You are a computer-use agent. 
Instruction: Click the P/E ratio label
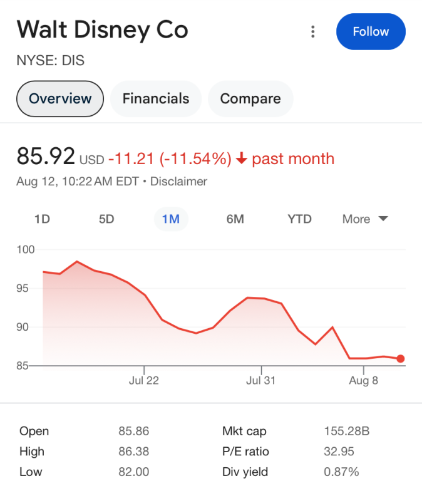(x=245, y=452)
